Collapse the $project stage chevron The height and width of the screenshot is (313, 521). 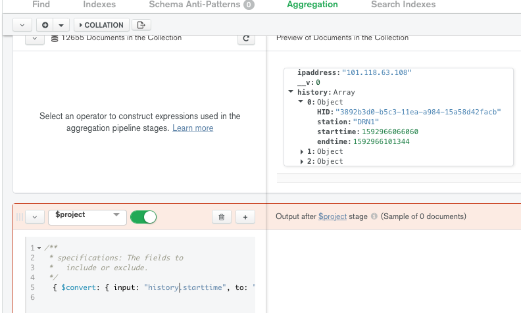click(35, 217)
